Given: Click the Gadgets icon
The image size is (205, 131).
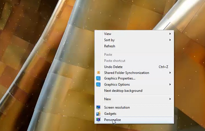Looking at the screenshot, I should [98, 114].
